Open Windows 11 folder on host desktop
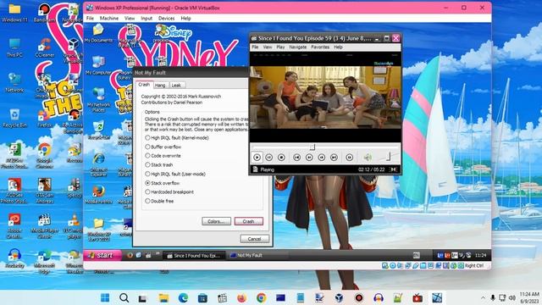 click(14, 13)
